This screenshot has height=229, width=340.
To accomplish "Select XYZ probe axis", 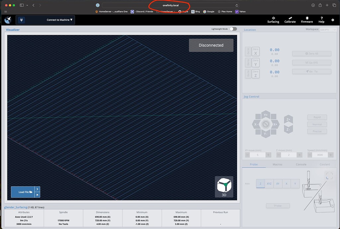I will [x=269, y=184].
